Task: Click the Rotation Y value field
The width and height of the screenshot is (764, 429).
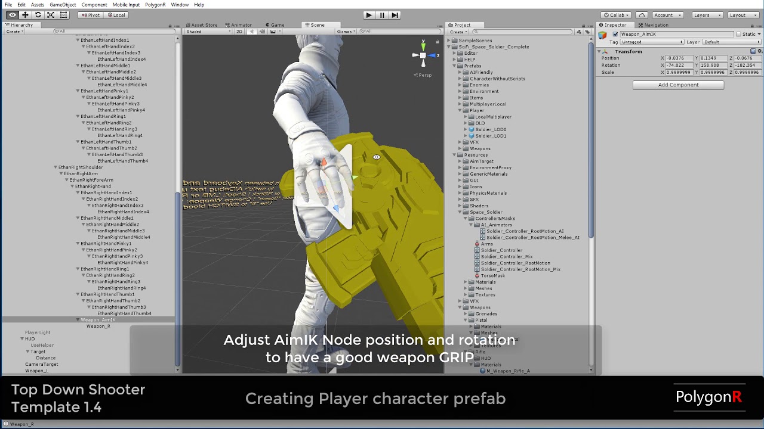Action: click(713, 65)
